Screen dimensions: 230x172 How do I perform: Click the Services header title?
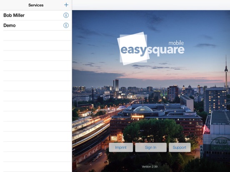tap(36, 5)
